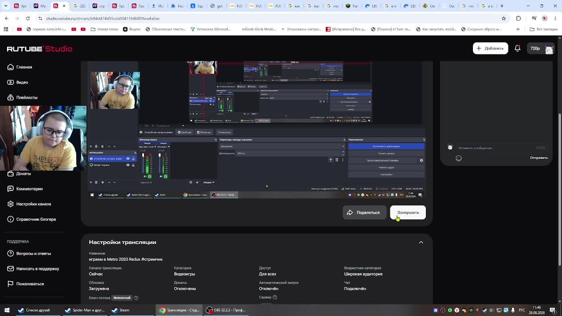Click the Плейлисты list icon
The image size is (562, 316).
[x=11, y=97]
